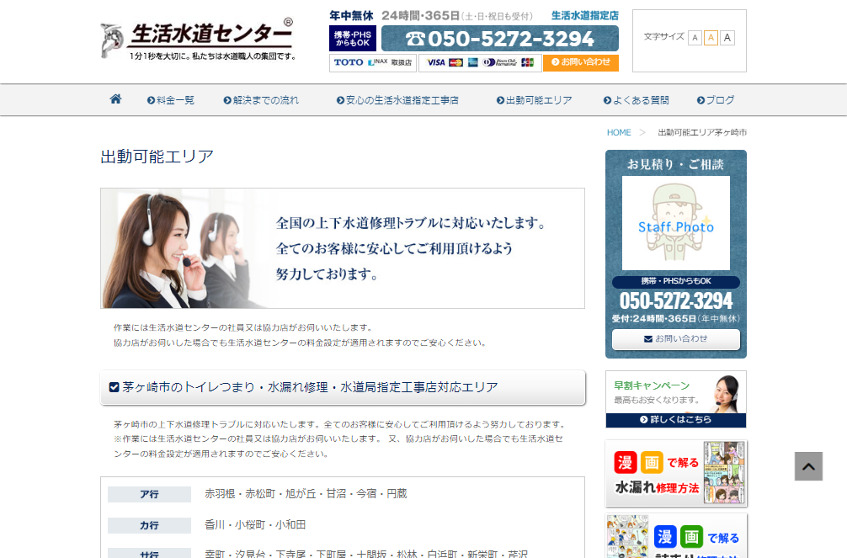
Task: Select the small font size A
Action: point(695,38)
